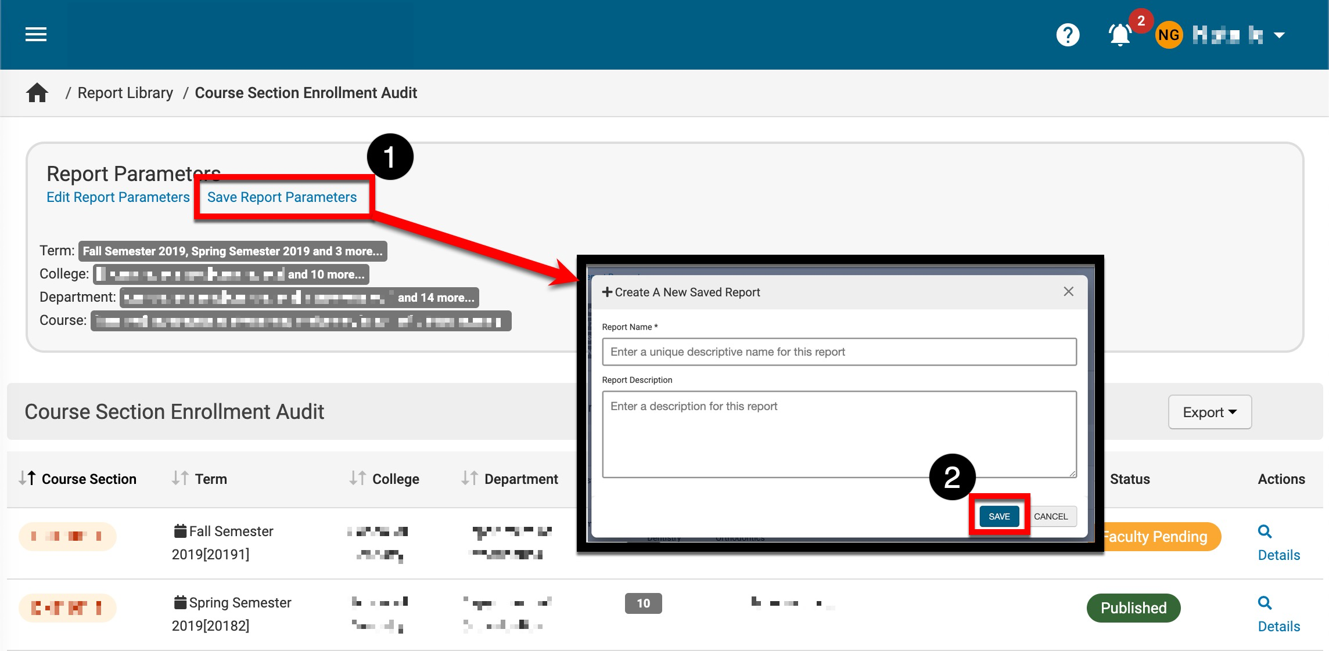This screenshot has height=651, width=1329.
Task: Click into the Report Name field
Action: point(839,352)
